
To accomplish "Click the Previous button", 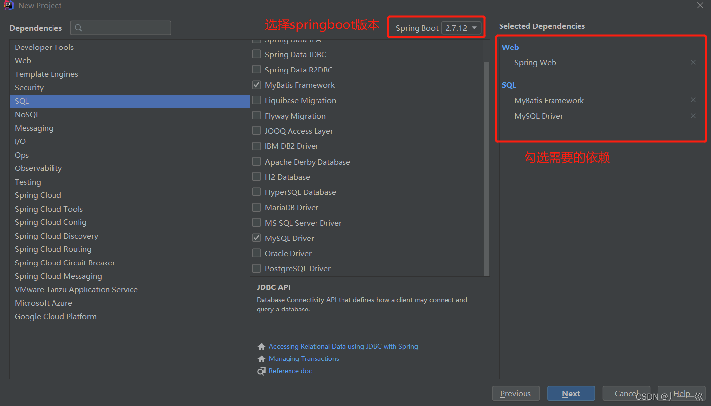I will 516,393.
